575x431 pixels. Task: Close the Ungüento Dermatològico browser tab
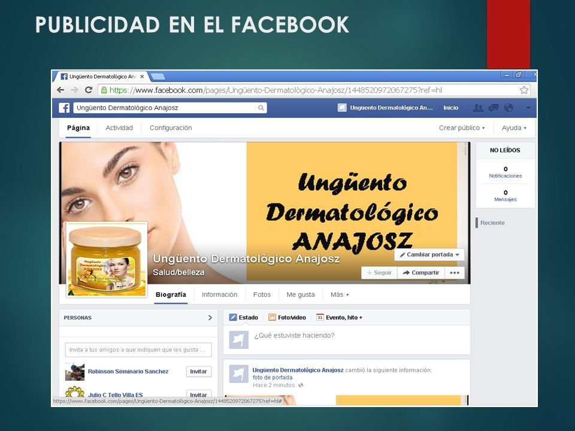143,77
